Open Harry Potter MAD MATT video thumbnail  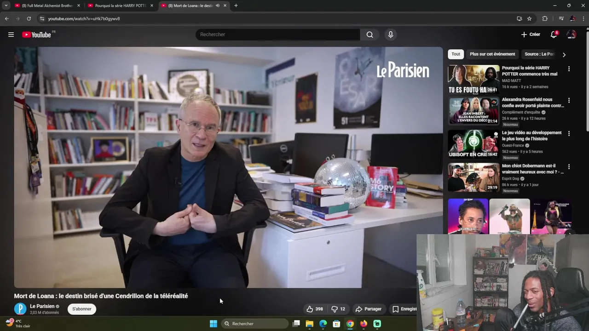474,80
